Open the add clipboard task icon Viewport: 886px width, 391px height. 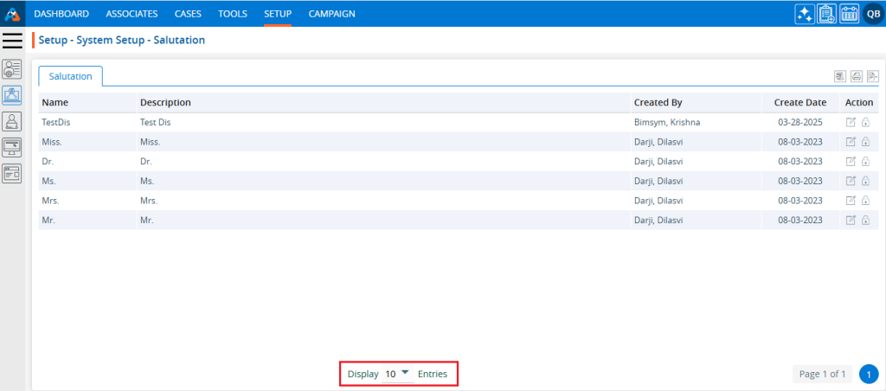(x=827, y=14)
